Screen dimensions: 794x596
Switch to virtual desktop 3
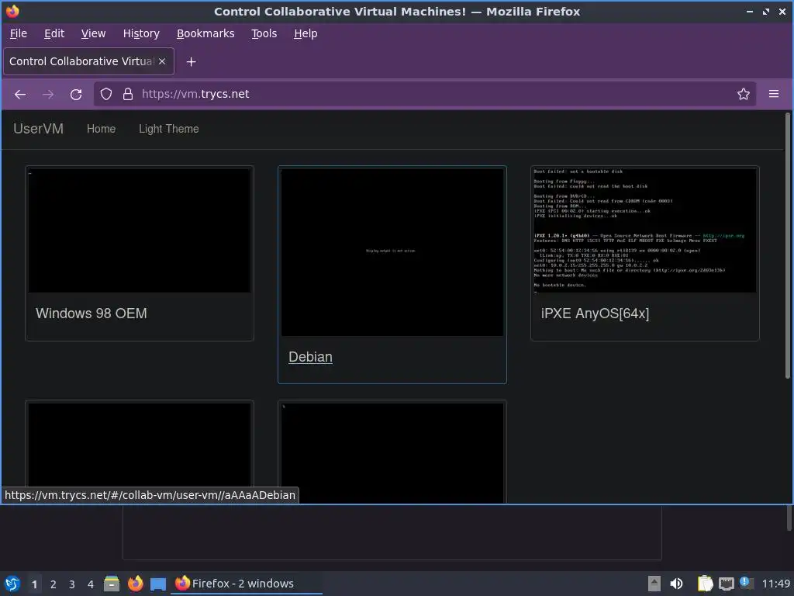(72, 584)
